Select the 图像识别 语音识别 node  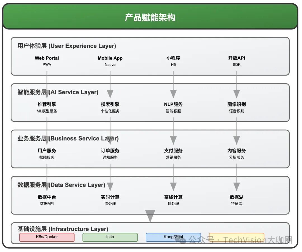pyautogui.click(x=237, y=108)
